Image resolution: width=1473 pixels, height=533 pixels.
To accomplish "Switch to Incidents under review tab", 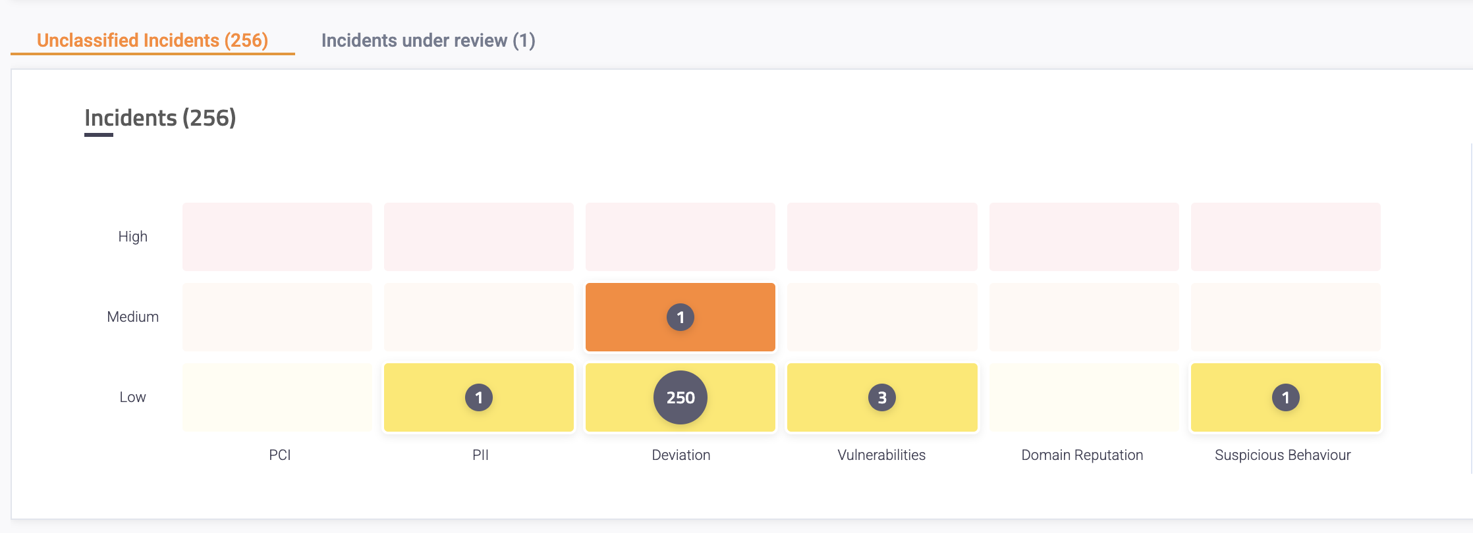I will coord(428,41).
